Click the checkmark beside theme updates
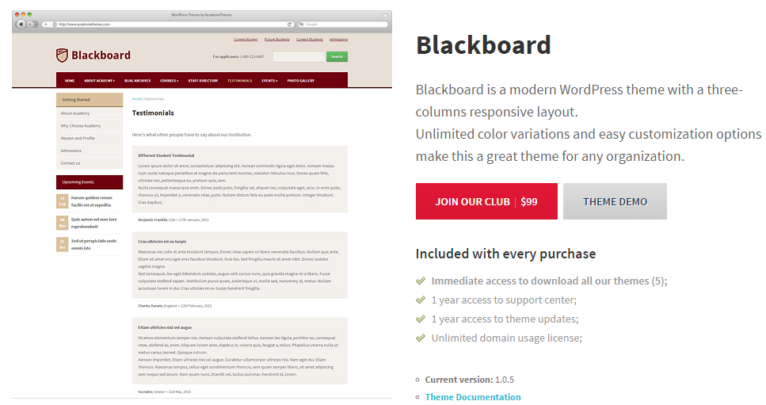 coord(421,319)
